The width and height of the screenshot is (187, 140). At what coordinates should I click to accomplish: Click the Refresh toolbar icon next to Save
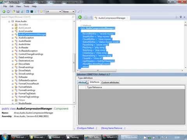point(22,12)
